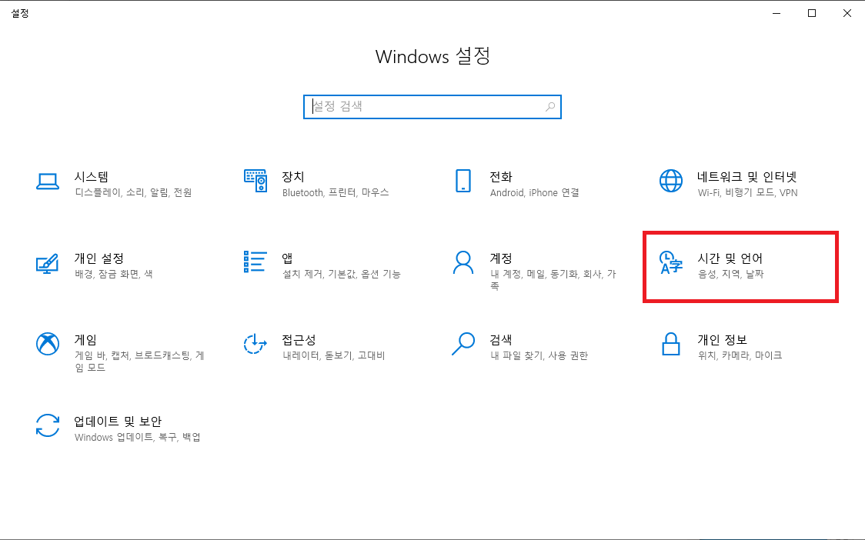The width and height of the screenshot is (865, 540).
Task: Click the laptop icon for 시스템
Action: (48, 182)
